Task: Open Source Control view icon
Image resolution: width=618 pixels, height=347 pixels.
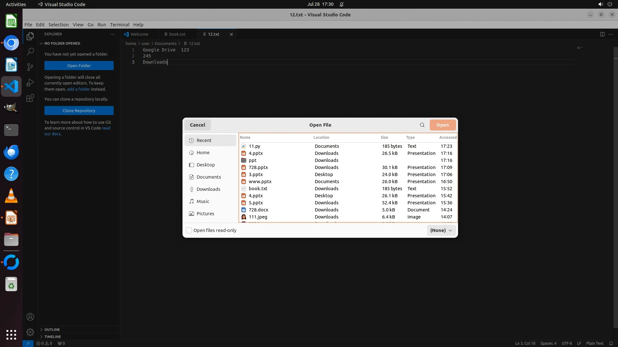Action: coord(30,67)
